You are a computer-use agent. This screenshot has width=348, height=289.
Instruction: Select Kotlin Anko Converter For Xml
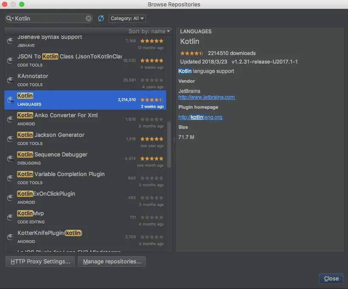[x=85, y=119]
